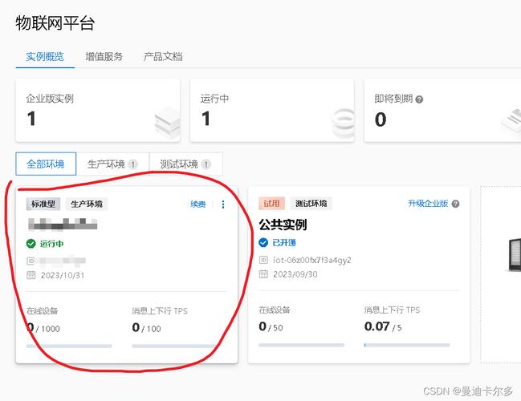
Task: Click the green 运行中 status check icon
Action: pos(31,244)
